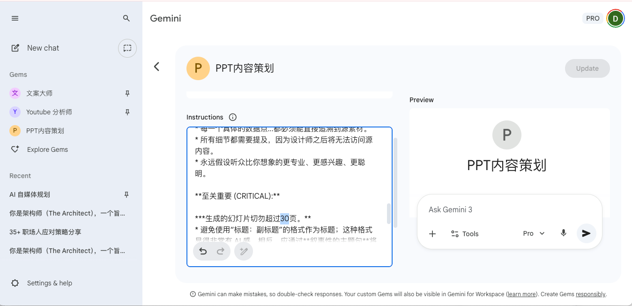Select Explore Gems in the sidebar
The width and height of the screenshot is (632, 306).
pyautogui.click(x=48, y=149)
